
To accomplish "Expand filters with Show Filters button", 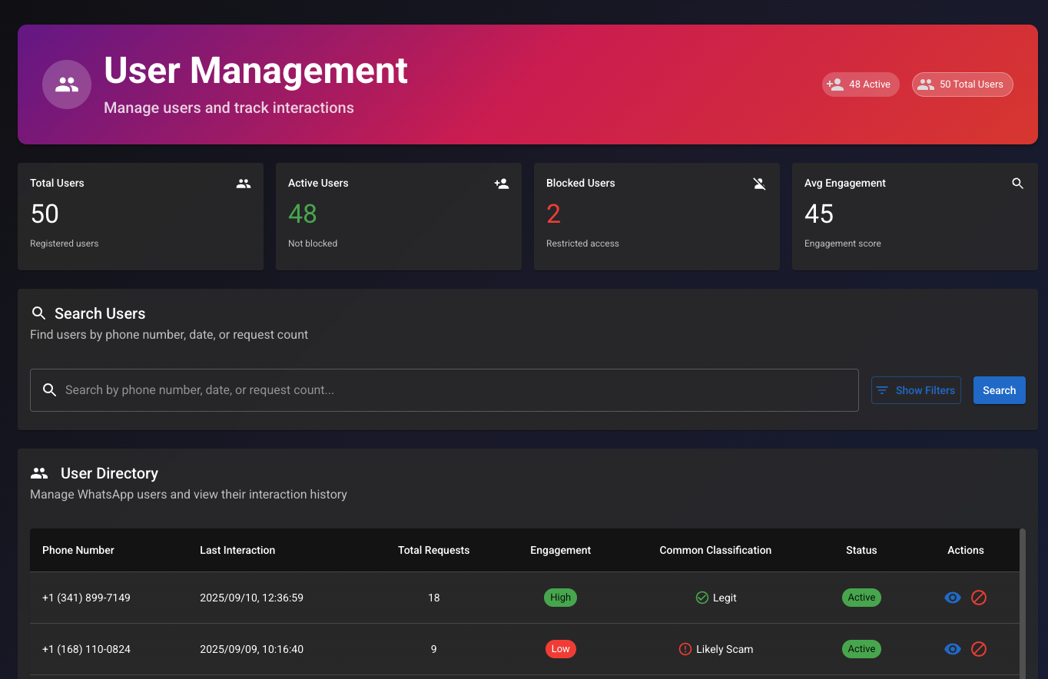I will [x=916, y=390].
